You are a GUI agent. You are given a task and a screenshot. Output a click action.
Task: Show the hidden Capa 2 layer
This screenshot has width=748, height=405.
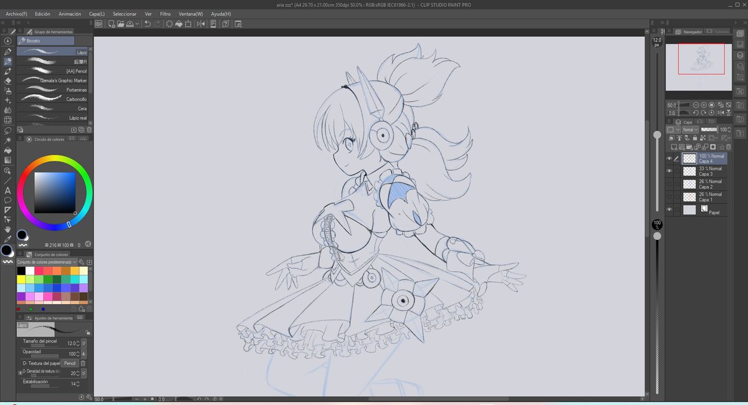669,183
